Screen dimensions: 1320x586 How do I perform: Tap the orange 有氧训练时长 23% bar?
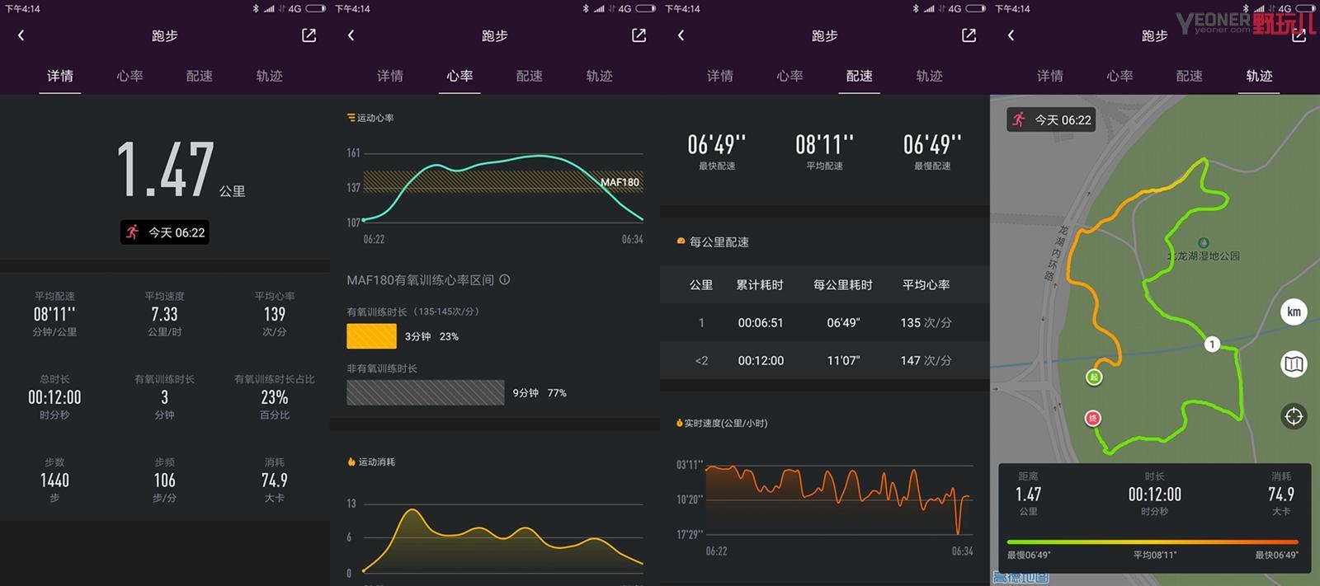(x=371, y=336)
